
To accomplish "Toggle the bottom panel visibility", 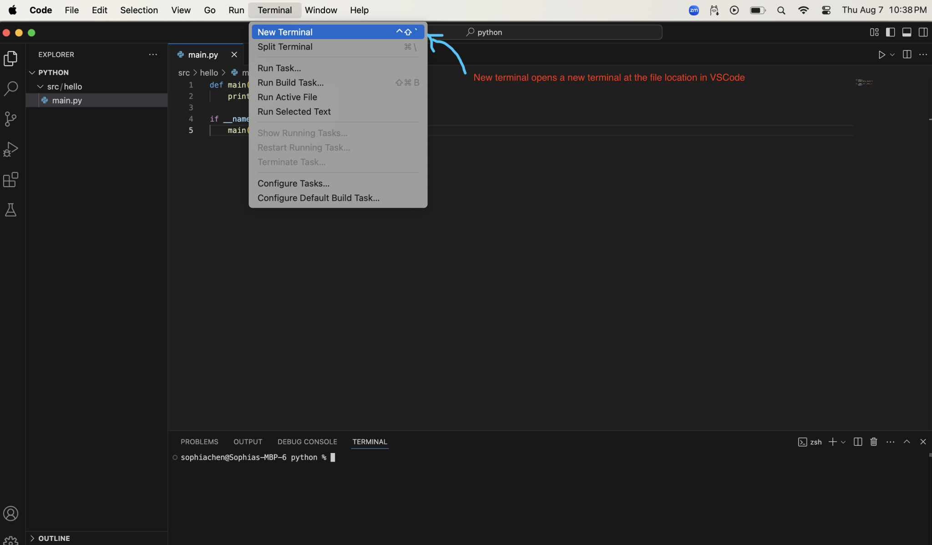I will point(907,32).
